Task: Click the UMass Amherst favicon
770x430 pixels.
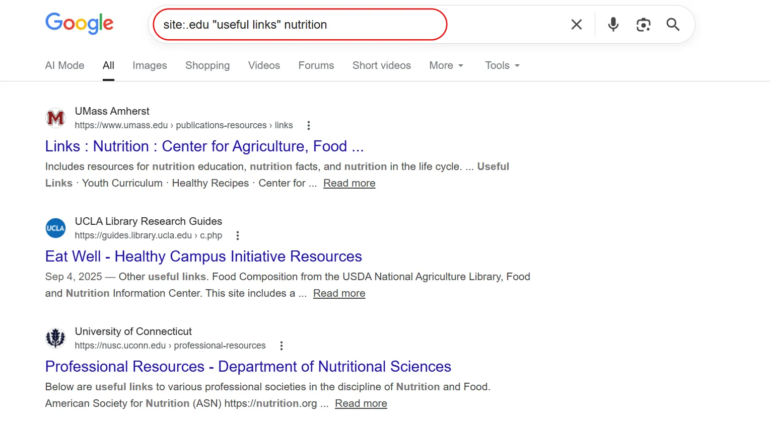Action: coord(55,117)
